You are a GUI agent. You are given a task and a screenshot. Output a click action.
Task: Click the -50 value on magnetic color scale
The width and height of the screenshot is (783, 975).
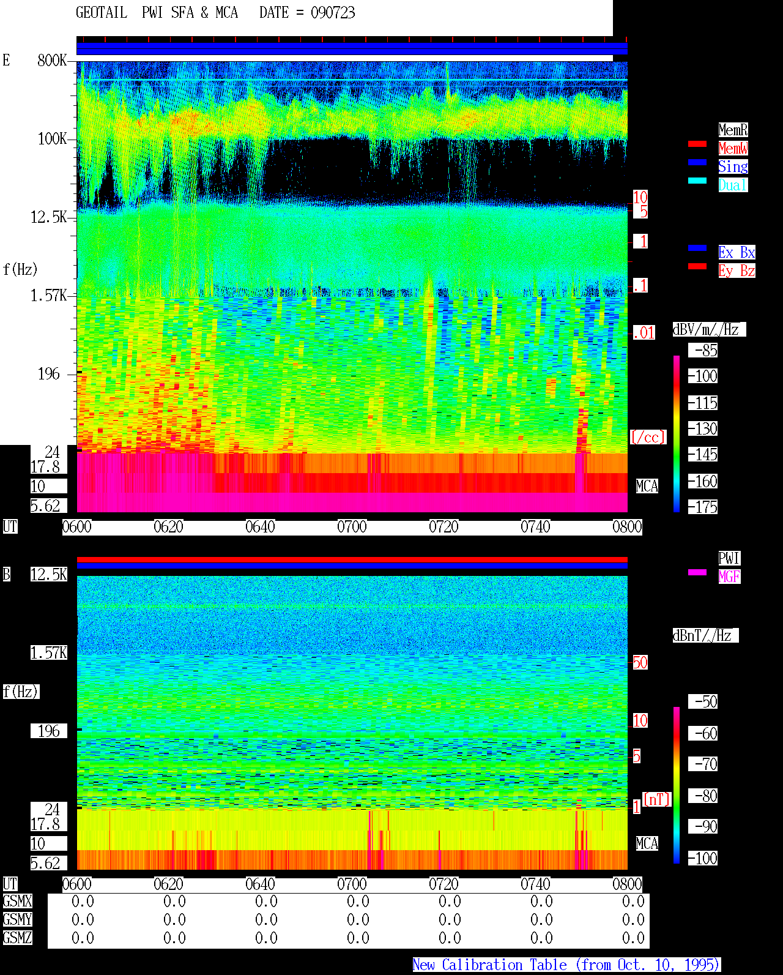point(703,701)
